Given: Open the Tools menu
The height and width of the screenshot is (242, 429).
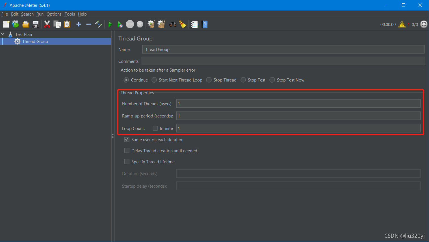Looking at the screenshot, I should click(x=70, y=14).
